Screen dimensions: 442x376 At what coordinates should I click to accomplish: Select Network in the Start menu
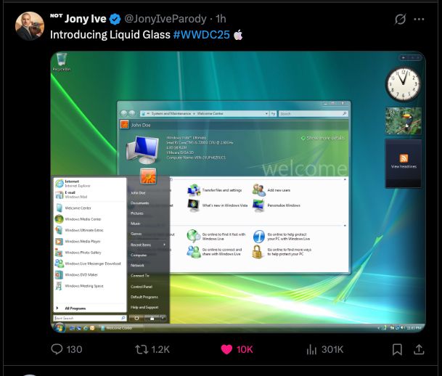pos(137,266)
